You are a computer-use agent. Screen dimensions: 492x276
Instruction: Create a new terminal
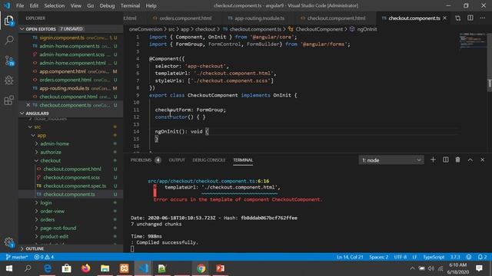[433, 160]
